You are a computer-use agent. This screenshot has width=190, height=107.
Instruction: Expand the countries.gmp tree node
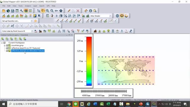tap(5, 45)
